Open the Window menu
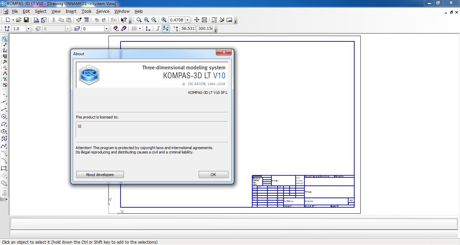 coord(122,11)
